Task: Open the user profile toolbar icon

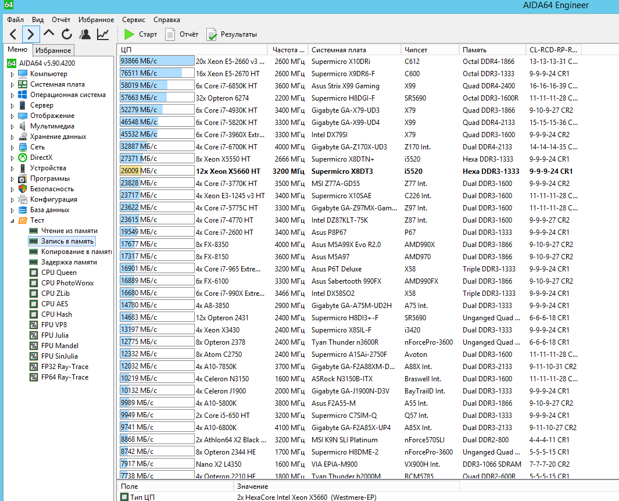Action: click(84, 34)
